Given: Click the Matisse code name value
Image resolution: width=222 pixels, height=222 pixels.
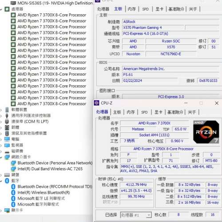Looking at the screenshot, I should point(138,129).
